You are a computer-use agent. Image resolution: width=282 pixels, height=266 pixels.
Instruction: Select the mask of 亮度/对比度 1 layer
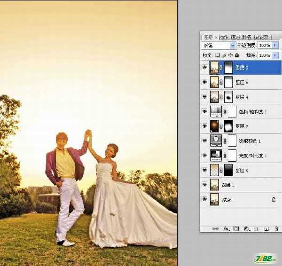click(x=232, y=156)
